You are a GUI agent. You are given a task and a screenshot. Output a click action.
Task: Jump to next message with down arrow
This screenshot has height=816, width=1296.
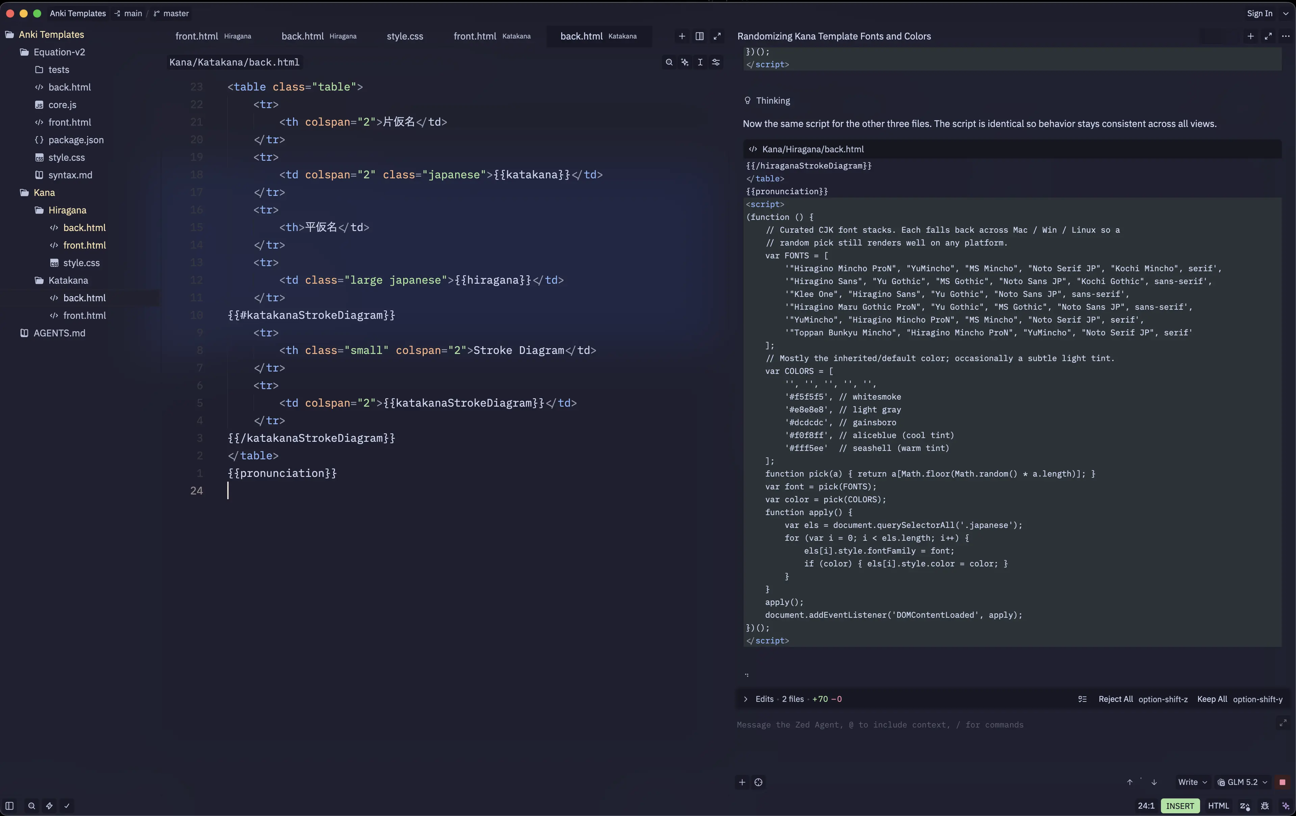(1154, 782)
